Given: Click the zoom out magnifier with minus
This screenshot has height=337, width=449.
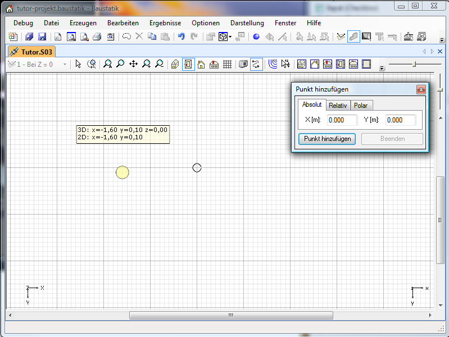Looking at the screenshot, I should tap(159, 64).
